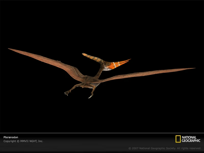Click the Pteranodon image in the wallpaper

click(101, 73)
